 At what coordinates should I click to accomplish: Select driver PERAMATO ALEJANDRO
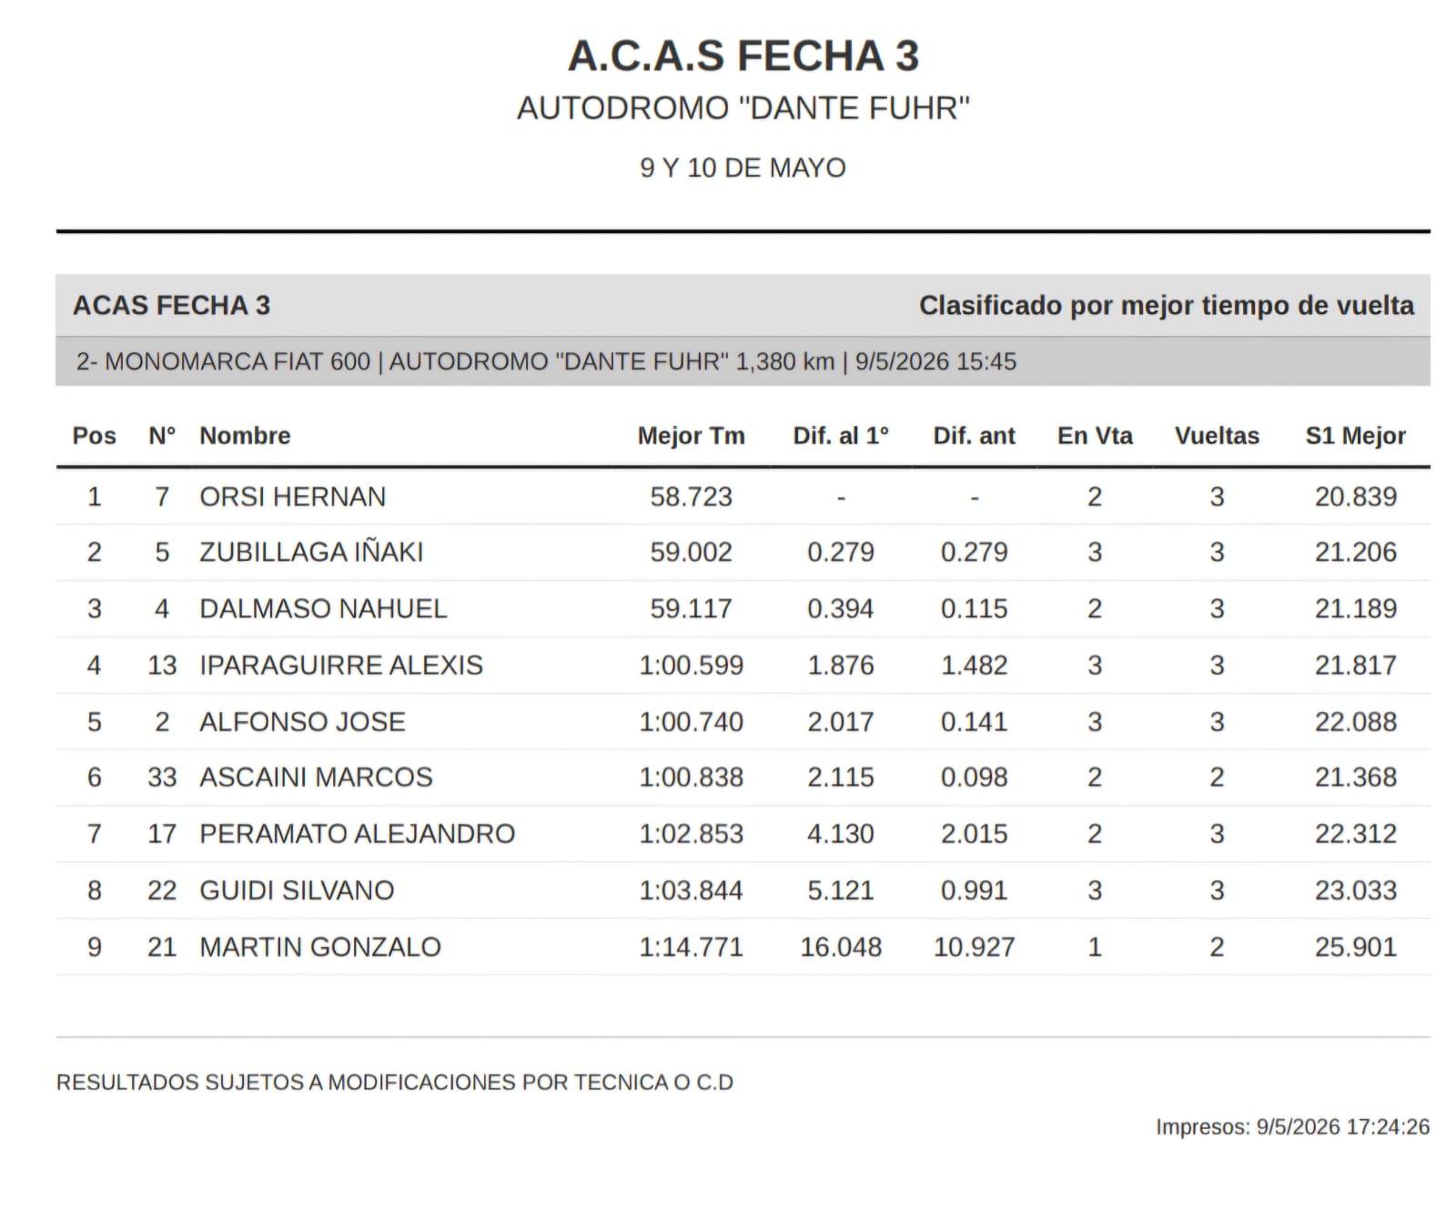click(357, 834)
